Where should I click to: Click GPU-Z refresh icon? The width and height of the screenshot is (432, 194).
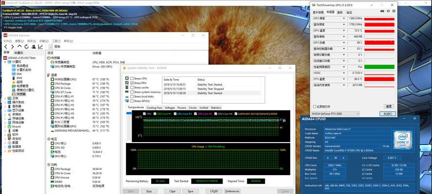pos(388,11)
